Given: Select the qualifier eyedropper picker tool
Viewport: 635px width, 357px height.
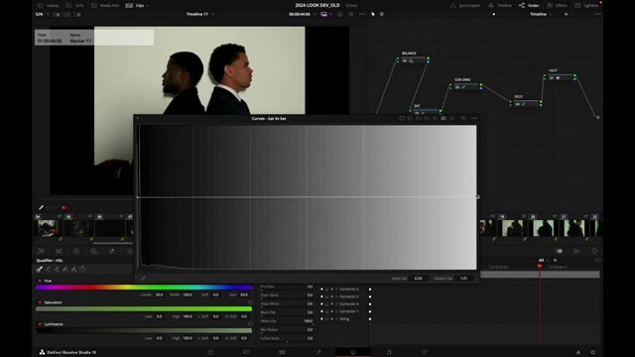Looking at the screenshot, I should 40,269.
